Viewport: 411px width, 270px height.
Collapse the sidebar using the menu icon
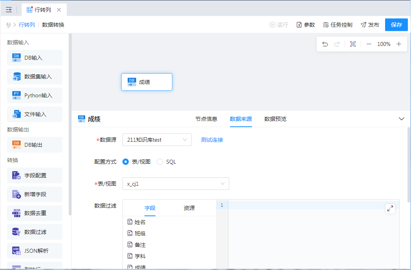click(9, 10)
